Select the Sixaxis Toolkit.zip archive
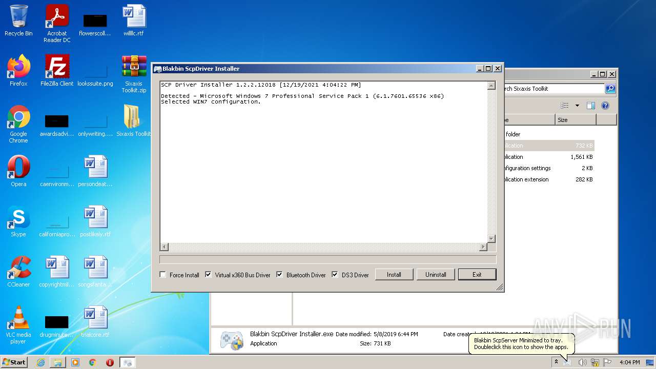The image size is (656, 369). [x=134, y=74]
